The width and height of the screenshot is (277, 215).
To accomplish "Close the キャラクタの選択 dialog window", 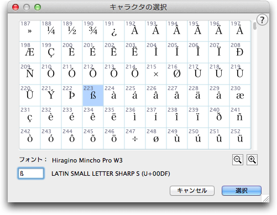I will click(15, 7).
